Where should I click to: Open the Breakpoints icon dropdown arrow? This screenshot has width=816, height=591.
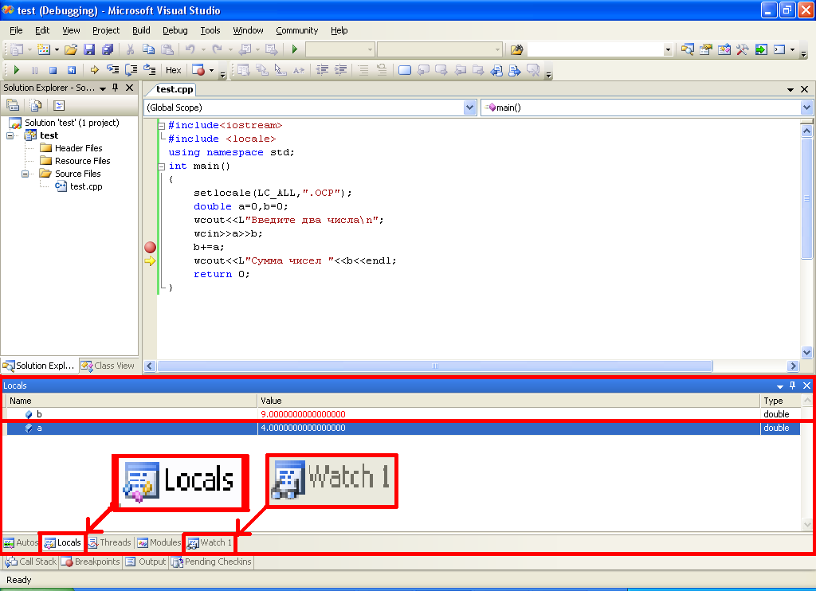point(211,70)
